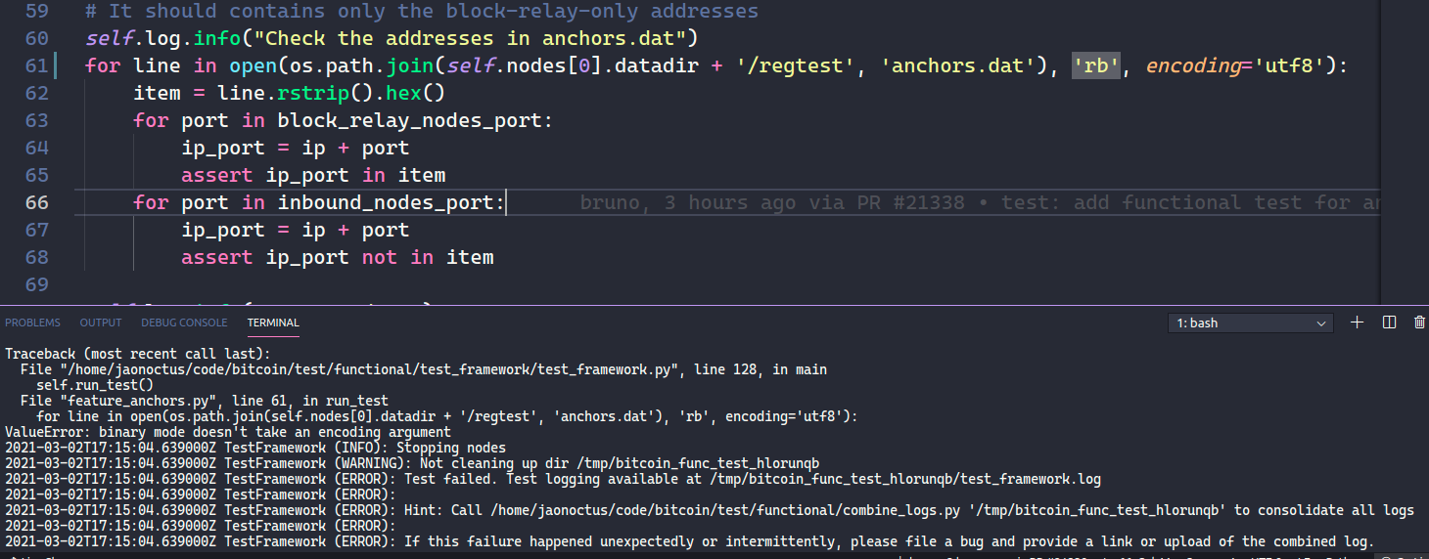Switch to the PROBLEMS panel tab
The height and width of the screenshot is (559, 1429).
pyautogui.click(x=32, y=322)
